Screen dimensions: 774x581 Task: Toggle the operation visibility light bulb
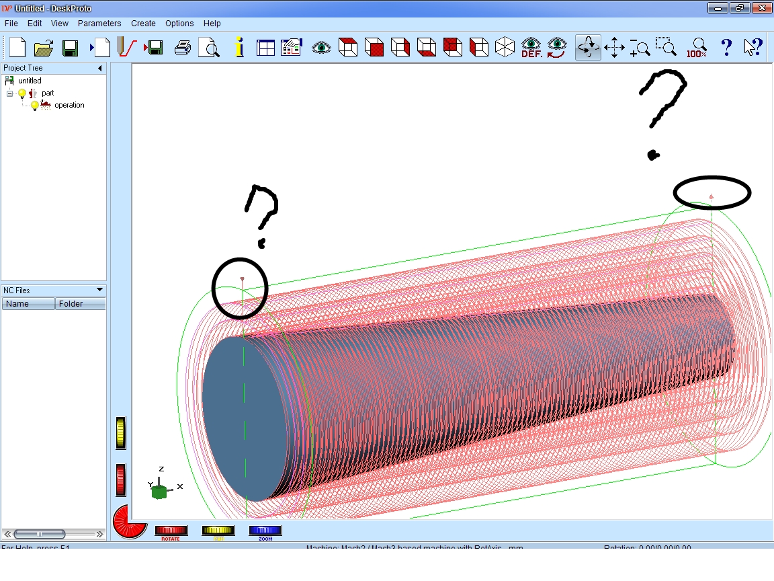[x=35, y=106]
